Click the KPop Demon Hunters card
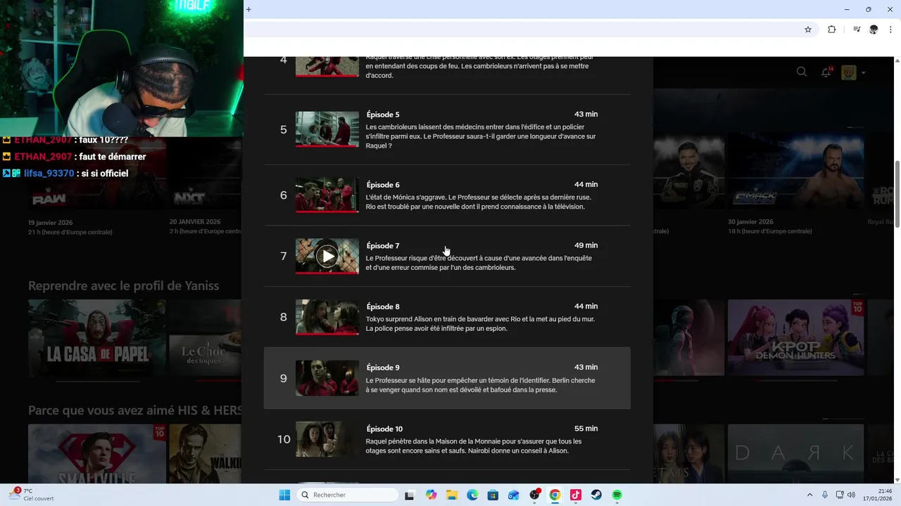 coord(795,339)
